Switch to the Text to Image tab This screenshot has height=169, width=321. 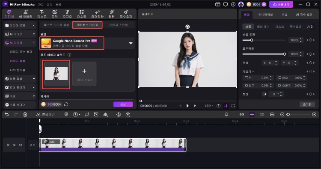click(56, 25)
